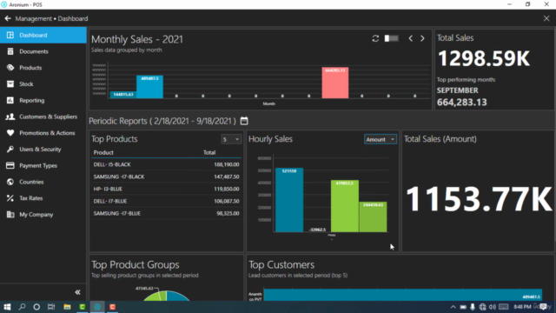556x313 pixels.
Task: Select the Stock sidebar icon
Action: pyautogui.click(x=10, y=84)
